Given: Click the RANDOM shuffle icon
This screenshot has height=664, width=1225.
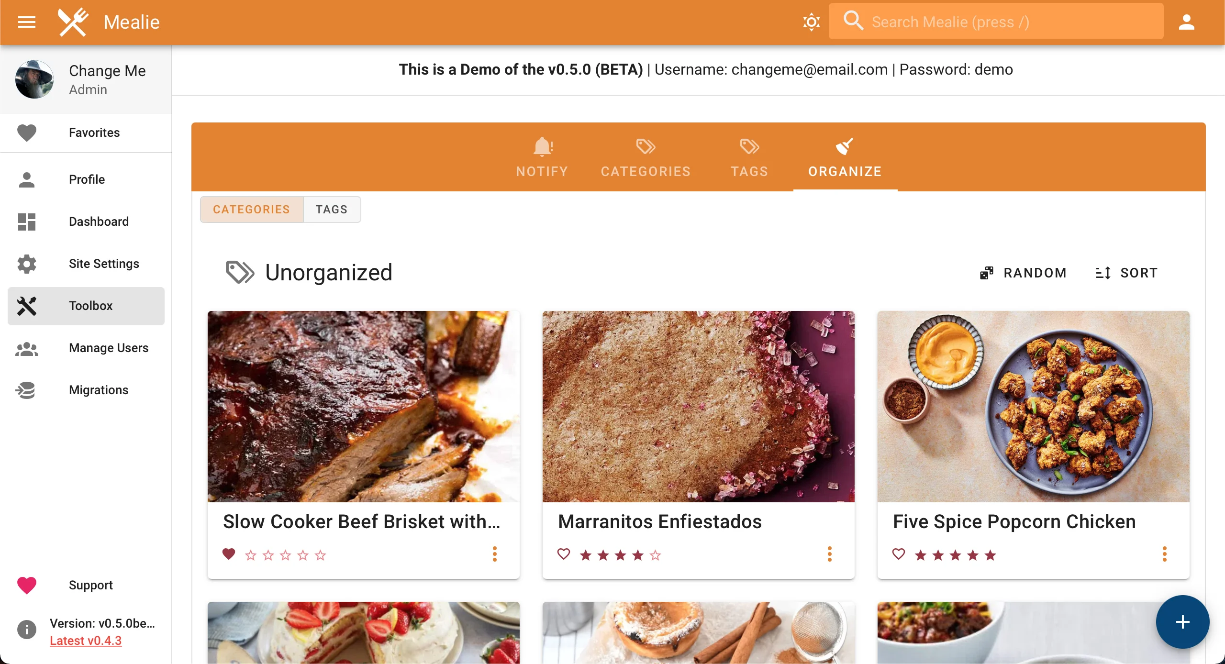Looking at the screenshot, I should pos(986,272).
